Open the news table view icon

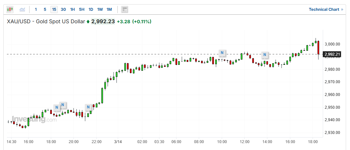(x=125, y=9)
